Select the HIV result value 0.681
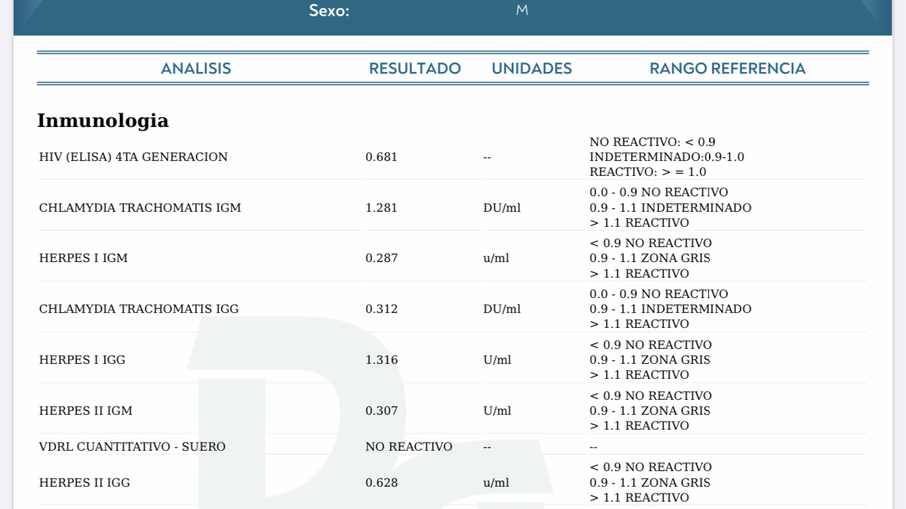The height and width of the screenshot is (509, 906). [381, 157]
